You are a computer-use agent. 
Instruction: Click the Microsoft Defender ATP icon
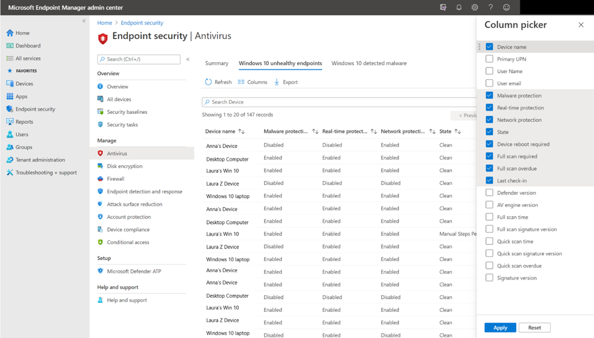coord(101,271)
